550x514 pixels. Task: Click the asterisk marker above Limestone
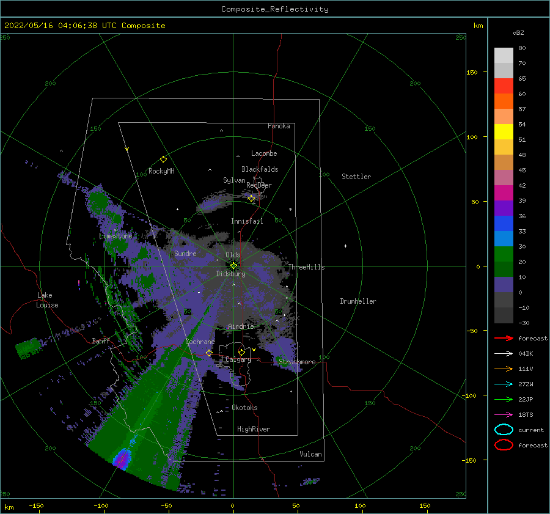click(116, 230)
